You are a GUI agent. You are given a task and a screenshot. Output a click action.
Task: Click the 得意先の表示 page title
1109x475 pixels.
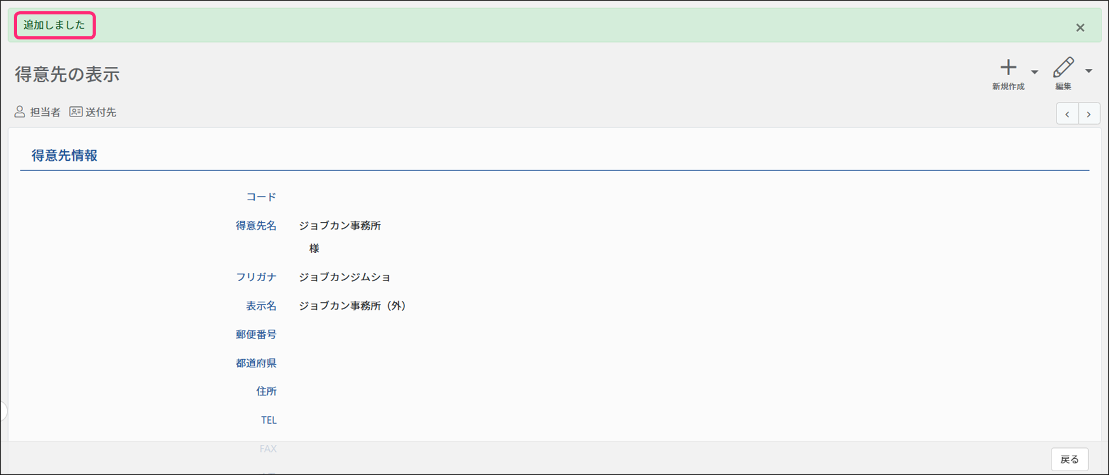[x=67, y=74]
